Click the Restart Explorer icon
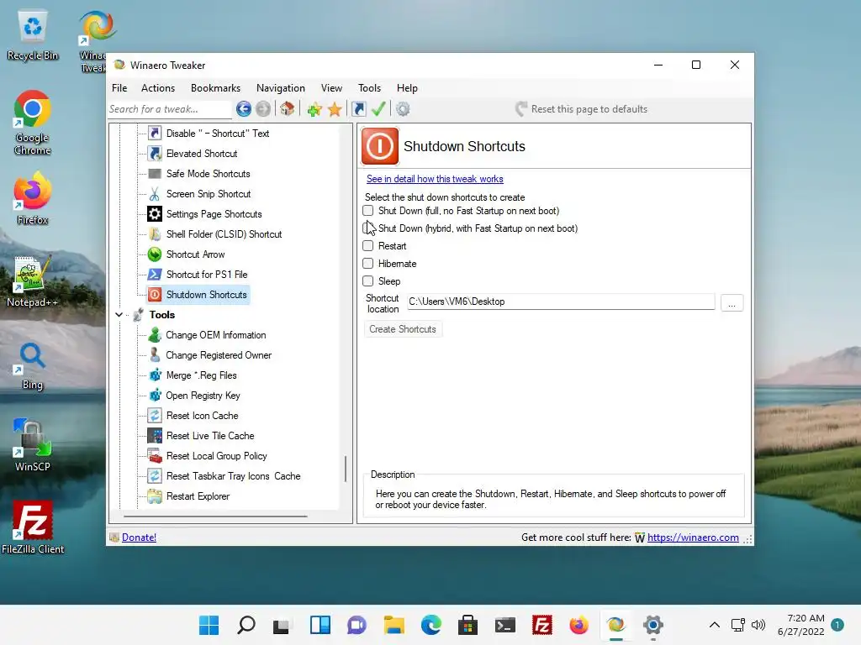This screenshot has width=861, height=645. pos(155,496)
